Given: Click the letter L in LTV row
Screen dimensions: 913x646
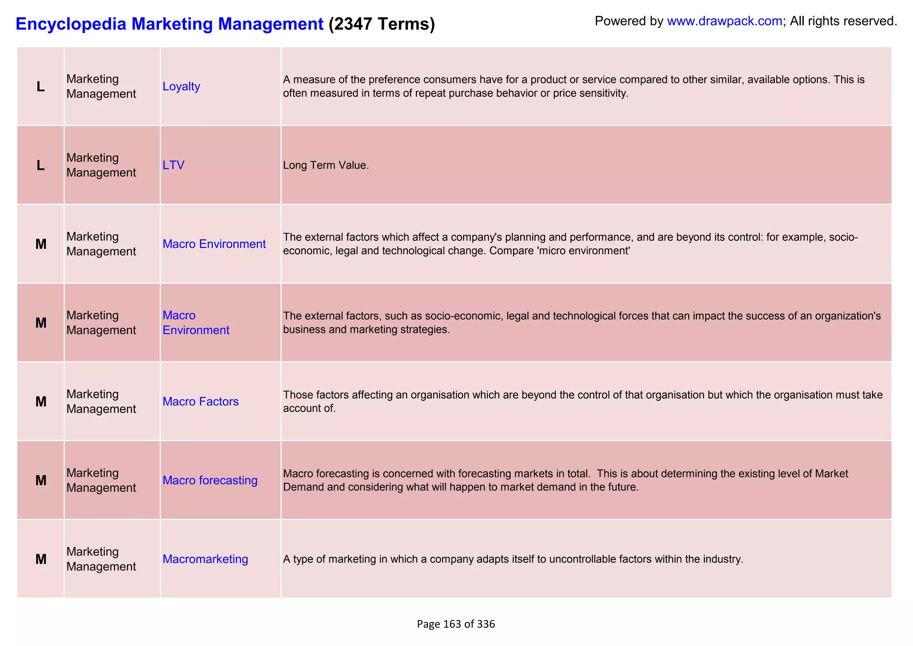Looking at the screenshot, I should pyautogui.click(x=41, y=166).
